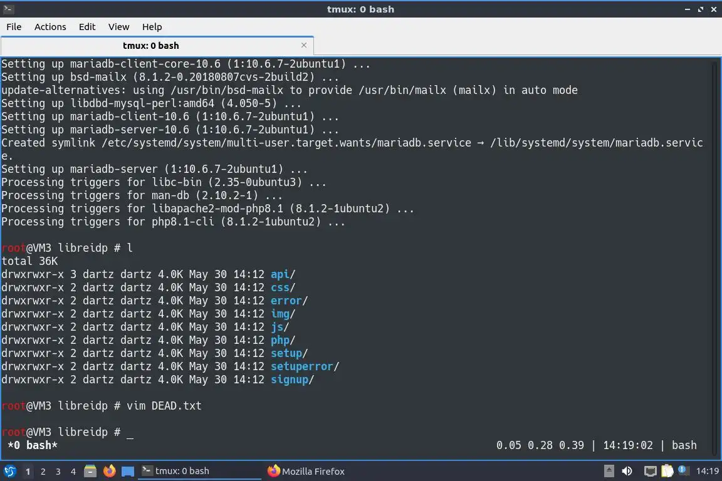Select the 'tmux: 0 bash' terminal tab

(x=157, y=46)
